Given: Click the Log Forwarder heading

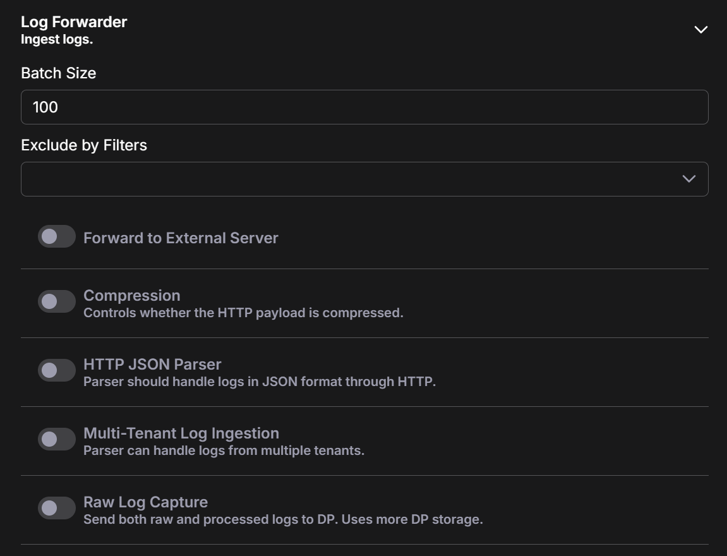Looking at the screenshot, I should 74,22.
